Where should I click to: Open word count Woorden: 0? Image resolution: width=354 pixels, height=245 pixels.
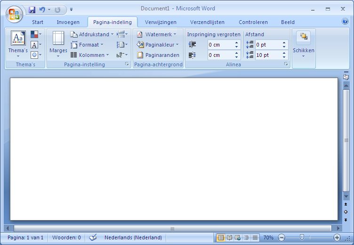point(66,237)
